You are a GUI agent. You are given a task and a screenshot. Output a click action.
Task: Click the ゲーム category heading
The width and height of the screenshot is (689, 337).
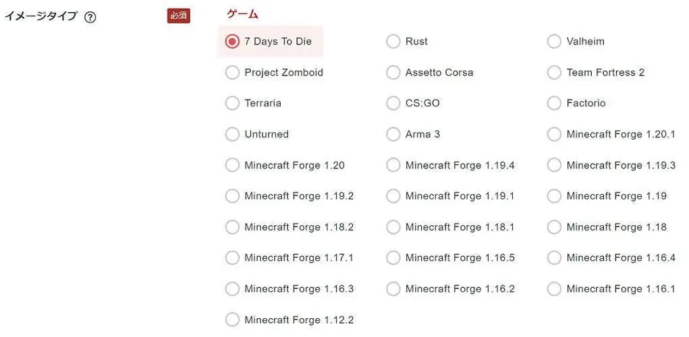(x=242, y=13)
